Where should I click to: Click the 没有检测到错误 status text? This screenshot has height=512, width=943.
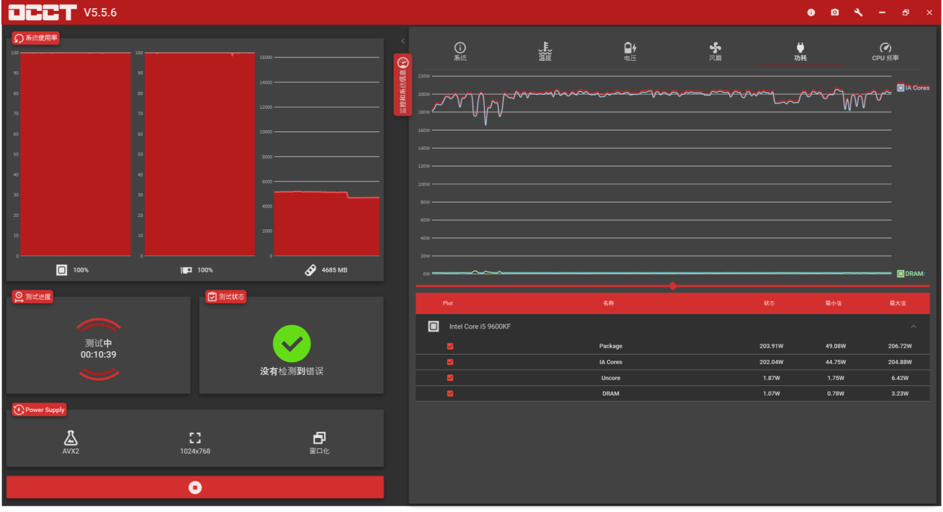coord(292,372)
